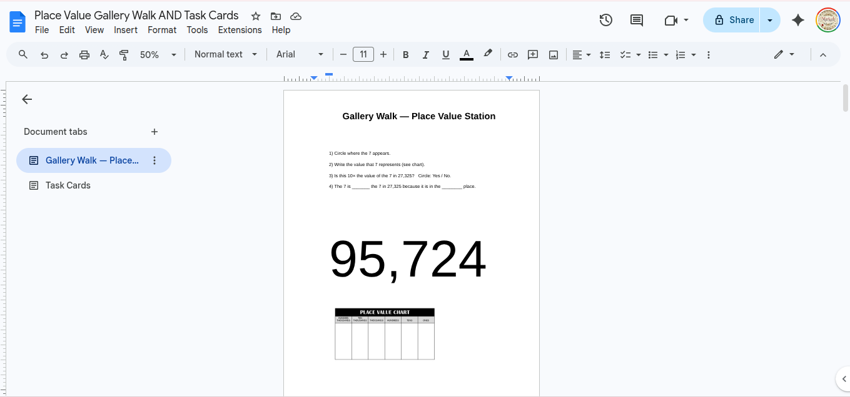Insert an image from the toolbar
The width and height of the screenshot is (850, 397).
[553, 54]
